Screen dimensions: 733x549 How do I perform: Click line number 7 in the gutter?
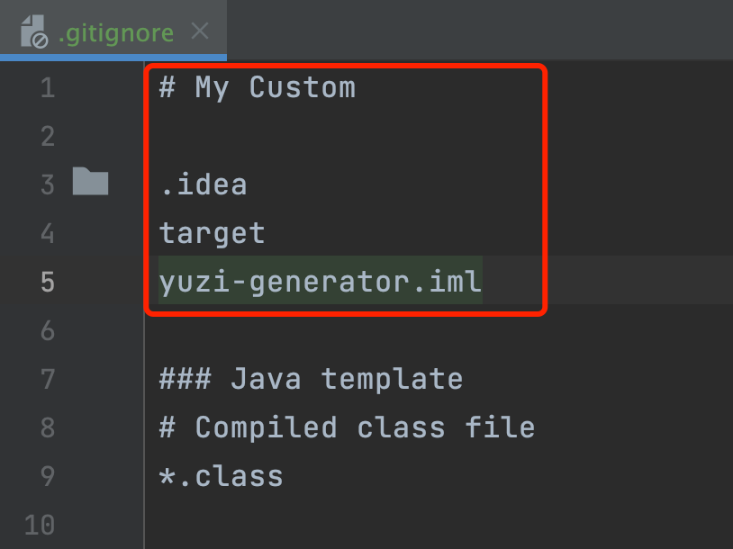47,380
